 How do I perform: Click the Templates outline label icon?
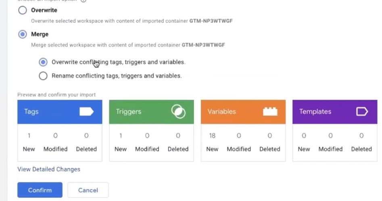pos(362,111)
